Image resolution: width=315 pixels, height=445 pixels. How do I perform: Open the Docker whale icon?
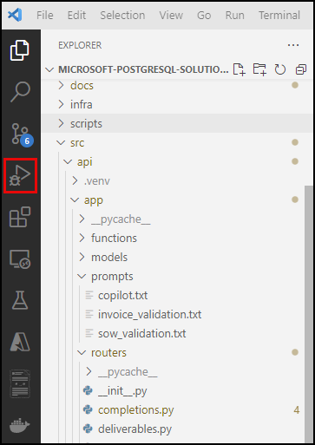pyautogui.click(x=20, y=425)
